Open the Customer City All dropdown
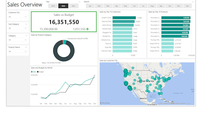Image resolution: width=206 pixels, height=119 pixels. click(18, 17)
